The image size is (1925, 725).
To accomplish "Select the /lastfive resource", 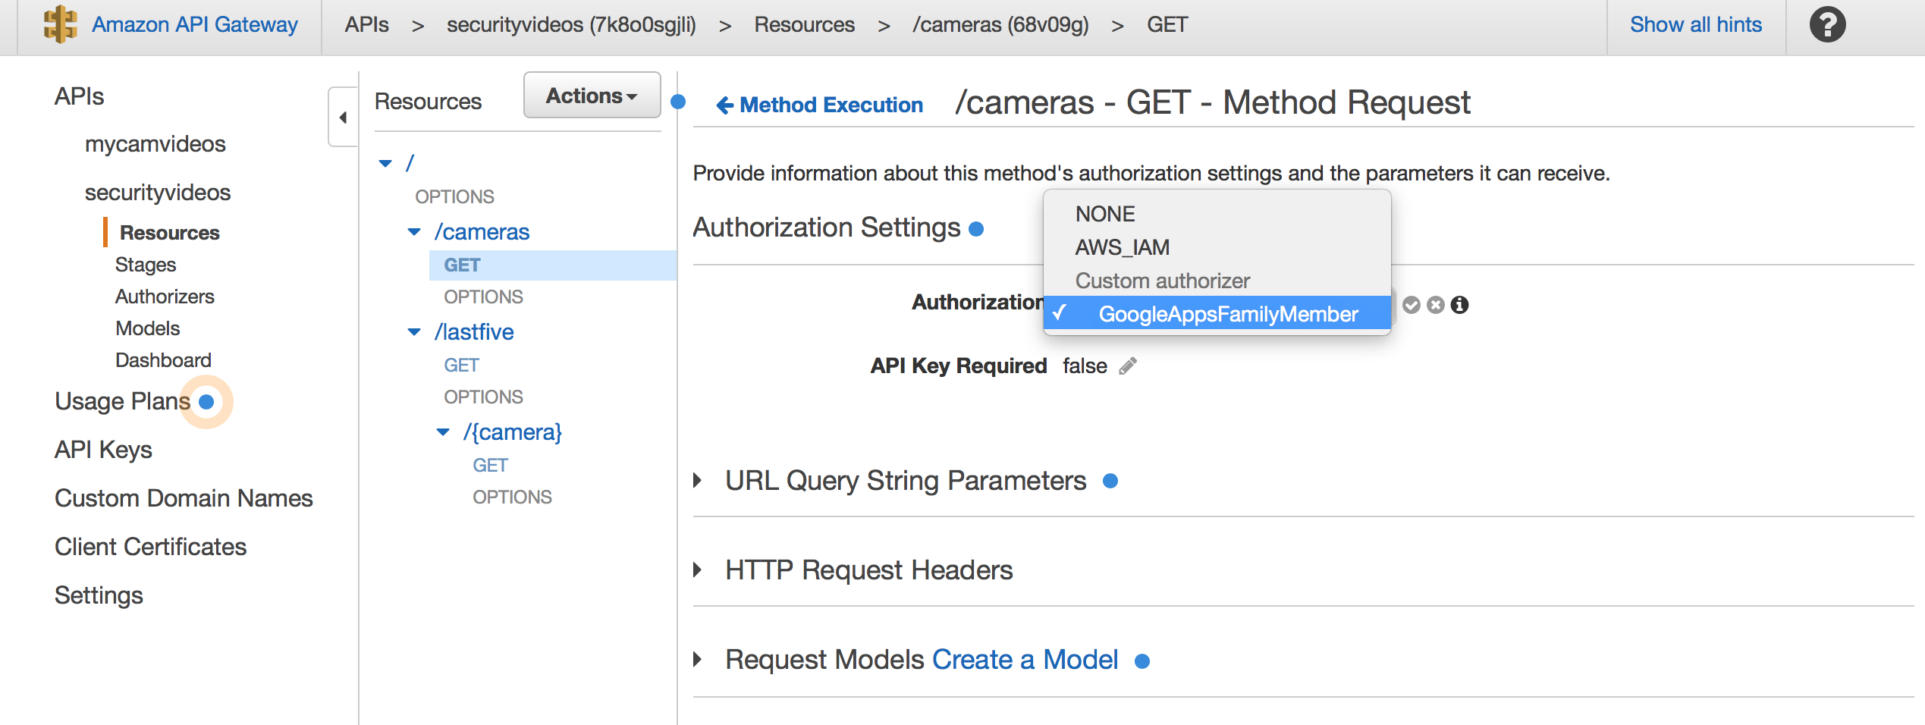I will pos(474,332).
